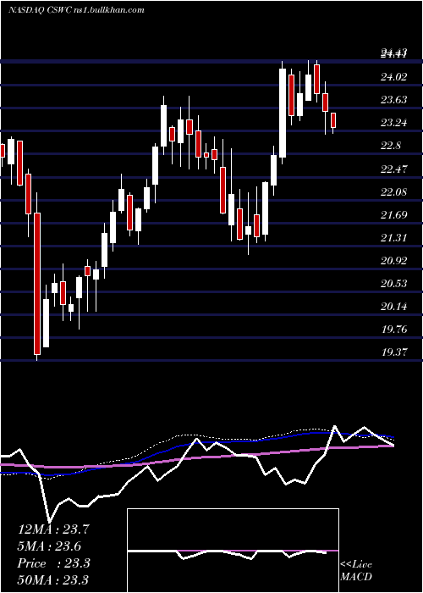Click the 22.47 price axis label
The image size is (423, 593).
point(394,169)
